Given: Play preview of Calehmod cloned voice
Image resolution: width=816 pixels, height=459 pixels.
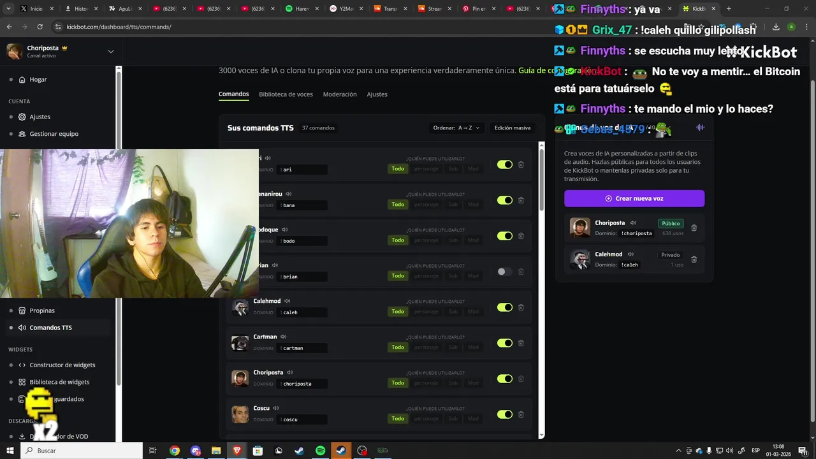Looking at the screenshot, I should 630,254.
